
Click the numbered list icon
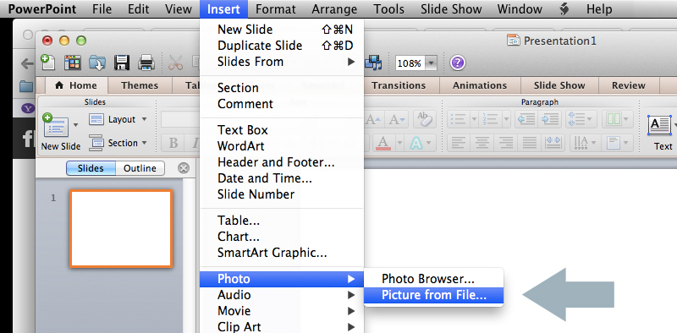[x=490, y=119]
